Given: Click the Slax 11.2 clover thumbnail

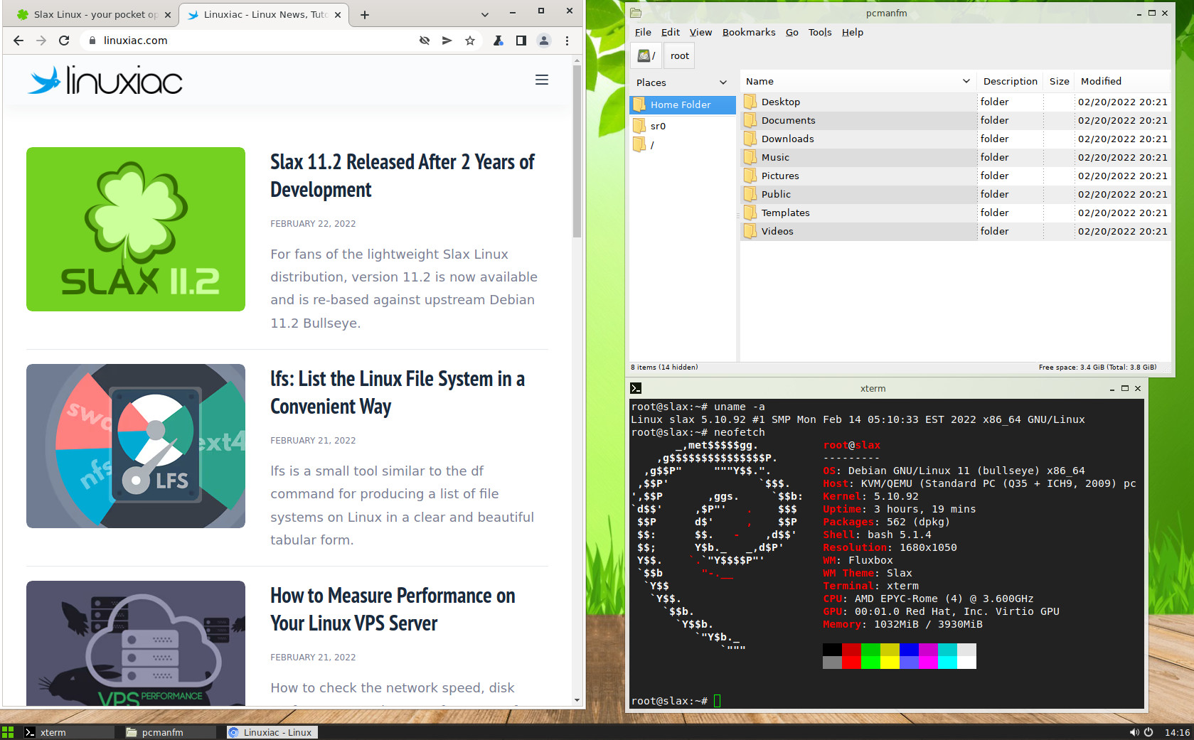Looking at the screenshot, I should point(136,229).
